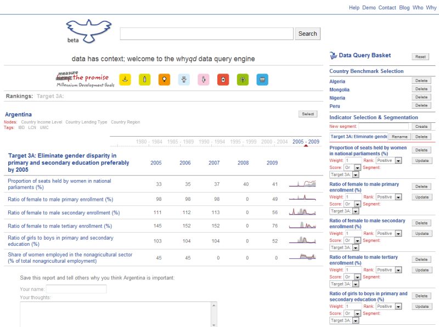Open the pink maternal health MDG icon

click(x=204, y=80)
